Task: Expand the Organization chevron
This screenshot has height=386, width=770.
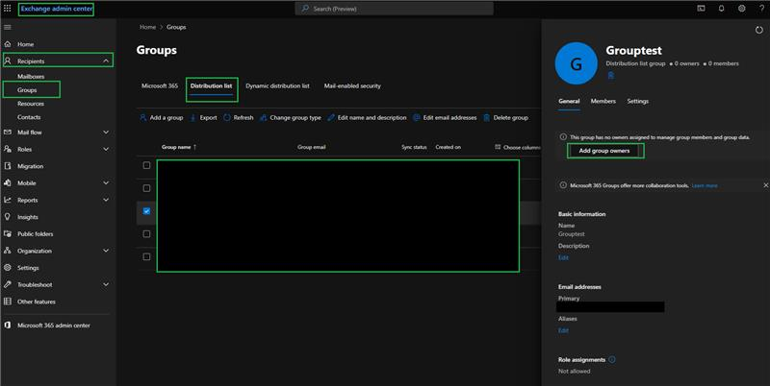Action: tap(106, 251)
